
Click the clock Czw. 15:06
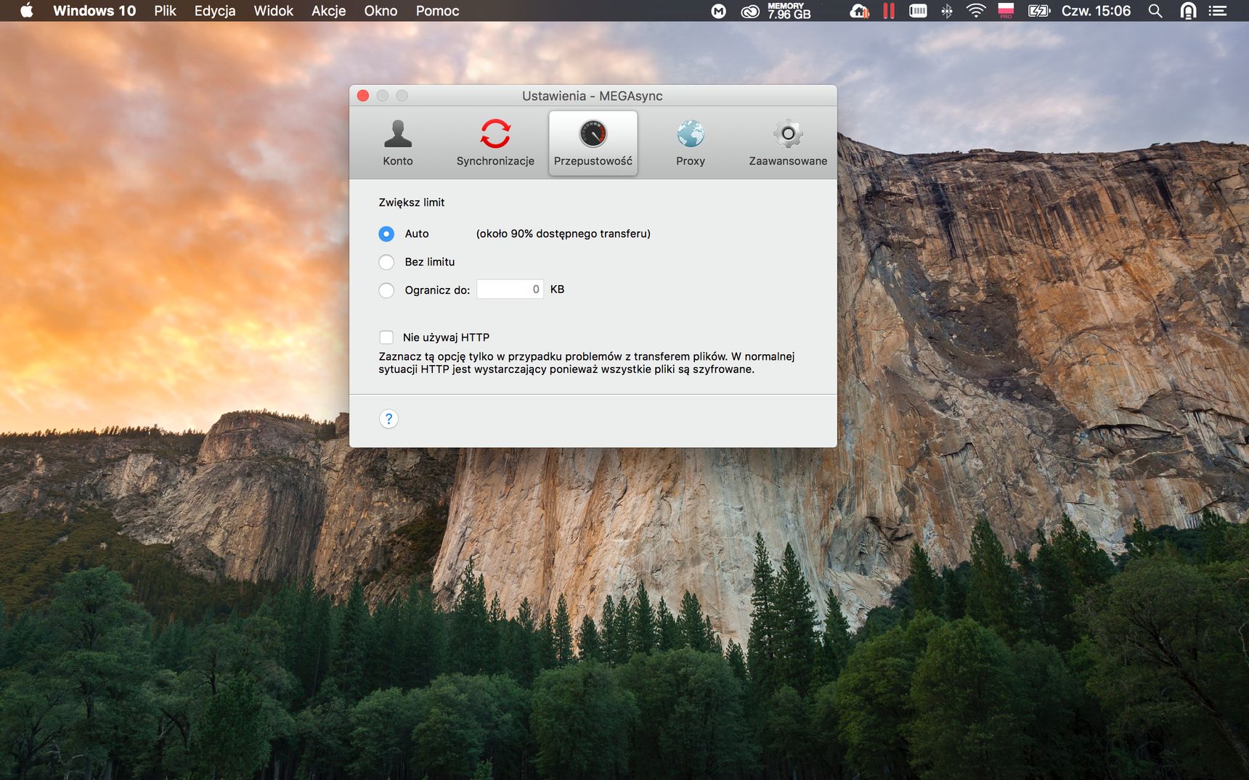[1096, 11]
